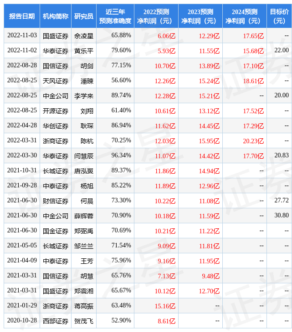The width and height of the screenshot is (292, 332).
Task: Click 天风证券 institution cell
Action: 56,81
